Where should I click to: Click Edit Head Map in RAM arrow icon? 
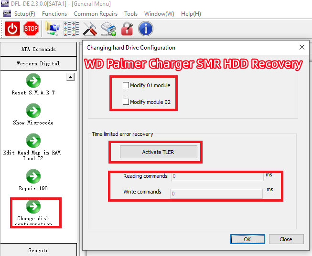[33, 141]
